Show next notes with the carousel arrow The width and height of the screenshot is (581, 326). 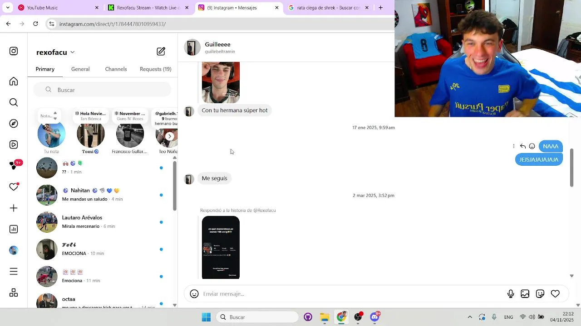(x=169, y=136)
